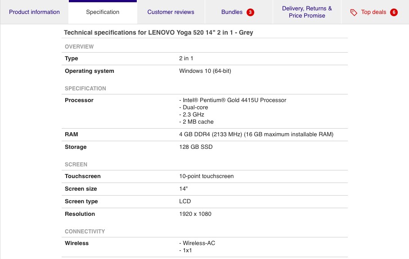Click the '1920 x 1080' resolution value

click(x=195, y=214)
